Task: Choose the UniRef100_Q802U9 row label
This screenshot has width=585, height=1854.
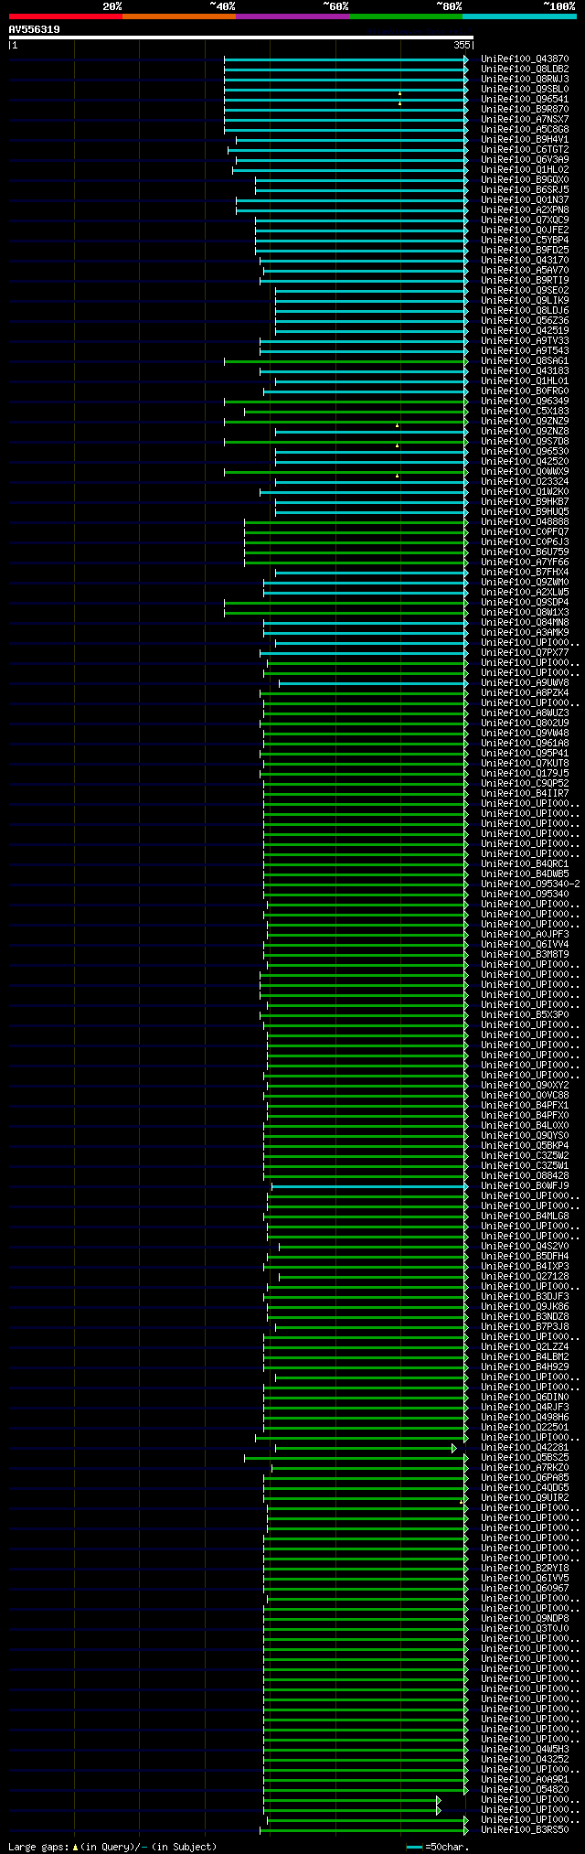Action: tap(525, 723)
